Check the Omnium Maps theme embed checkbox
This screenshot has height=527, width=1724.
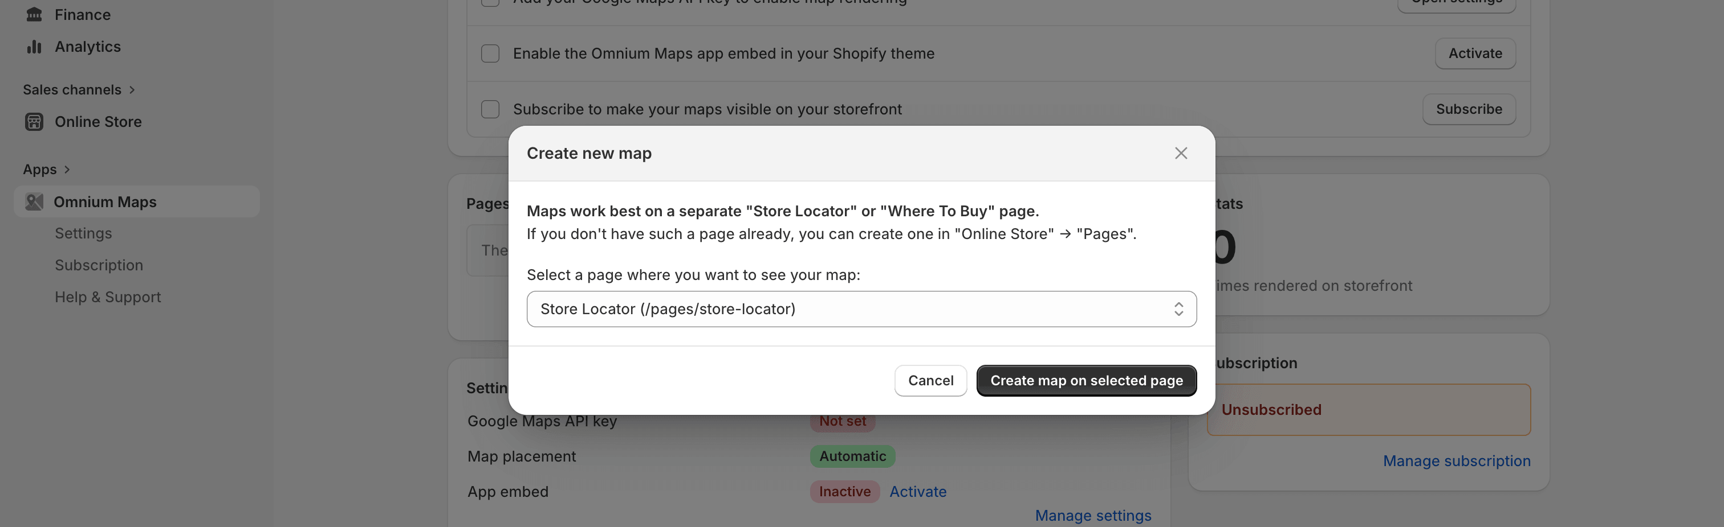(x=490, y=53)
